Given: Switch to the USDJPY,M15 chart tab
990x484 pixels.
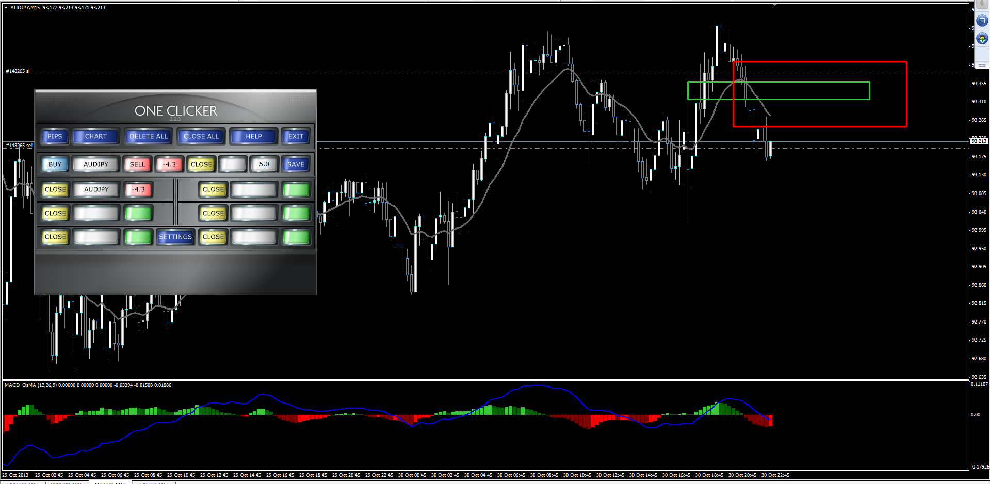Looking at the screenshot, I should pyautogui.click(x=23, y=482).
